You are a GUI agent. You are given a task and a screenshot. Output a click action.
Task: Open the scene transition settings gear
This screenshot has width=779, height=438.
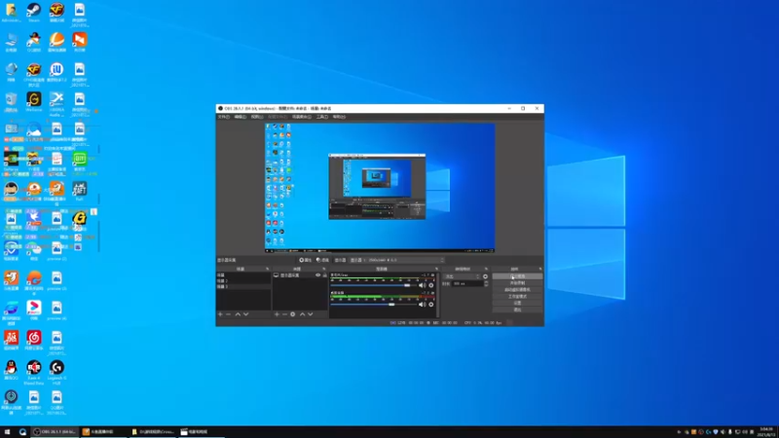coord(485,276)
